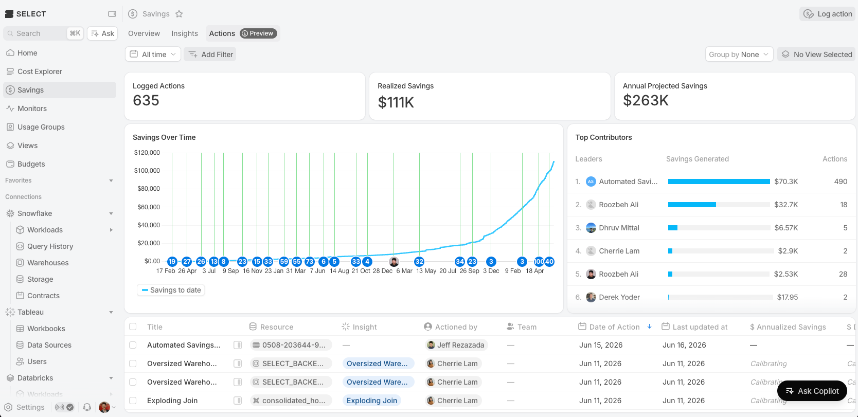Click the avatar marker on the savings chart

(394, 262)
